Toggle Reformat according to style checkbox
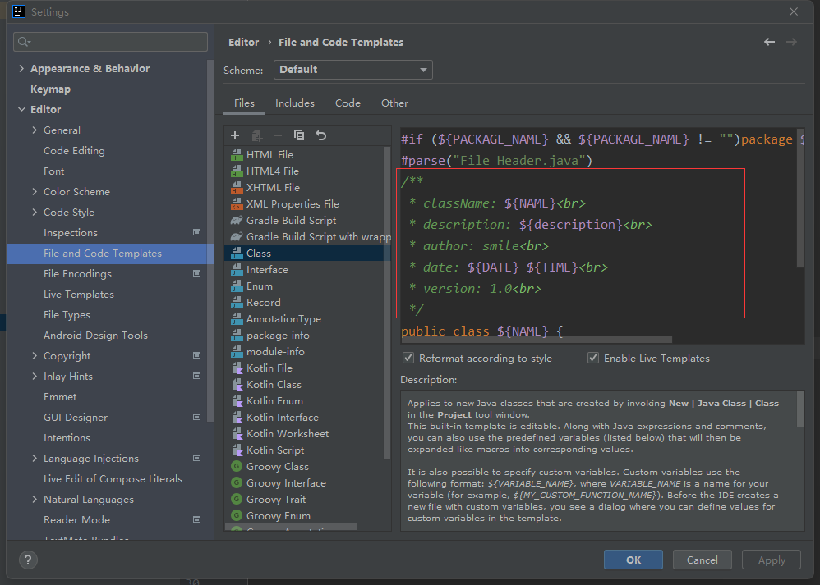Screen dimensions: 820x585 coord(408,359)
